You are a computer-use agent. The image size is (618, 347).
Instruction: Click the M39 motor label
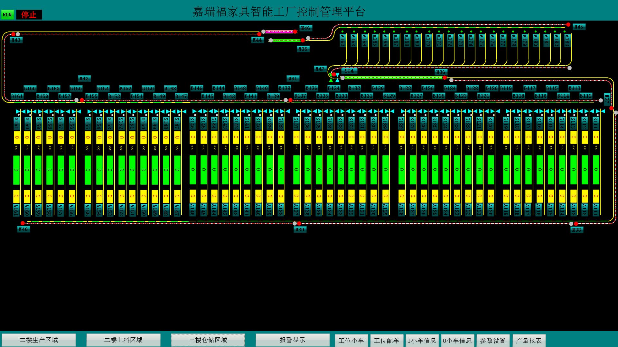pyautogui.click(x=300, y=229)
